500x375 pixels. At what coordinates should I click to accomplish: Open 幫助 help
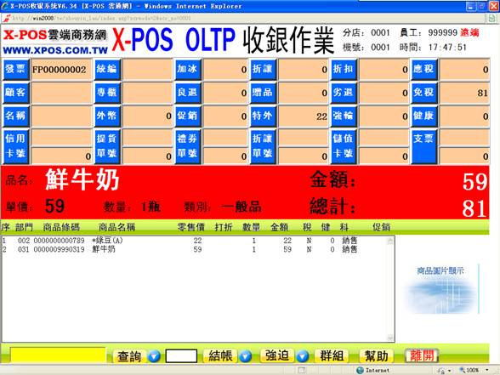click(377, 355)
